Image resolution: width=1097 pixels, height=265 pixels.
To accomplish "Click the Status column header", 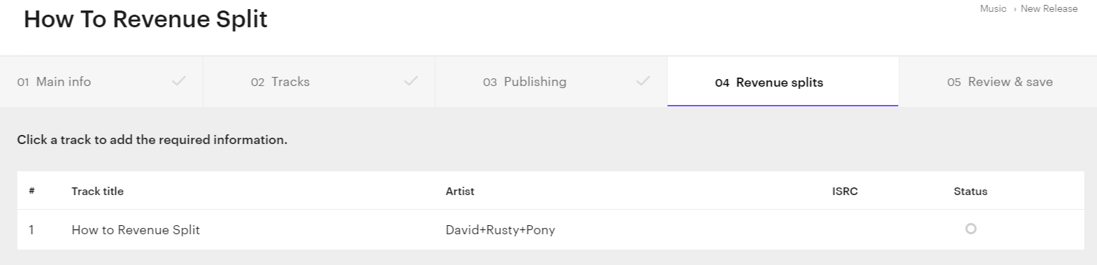I will [x=970, y=191].
